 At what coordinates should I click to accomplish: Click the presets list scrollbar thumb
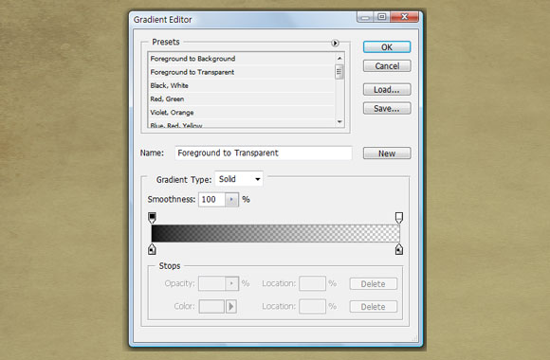[339, 72]
